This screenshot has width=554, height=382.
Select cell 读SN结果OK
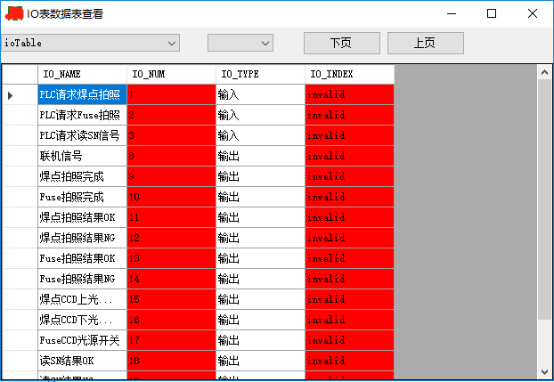click(x=82, y=362)
